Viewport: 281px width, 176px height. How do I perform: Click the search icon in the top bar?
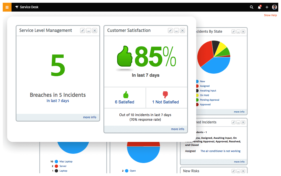(x=252, y=7)
